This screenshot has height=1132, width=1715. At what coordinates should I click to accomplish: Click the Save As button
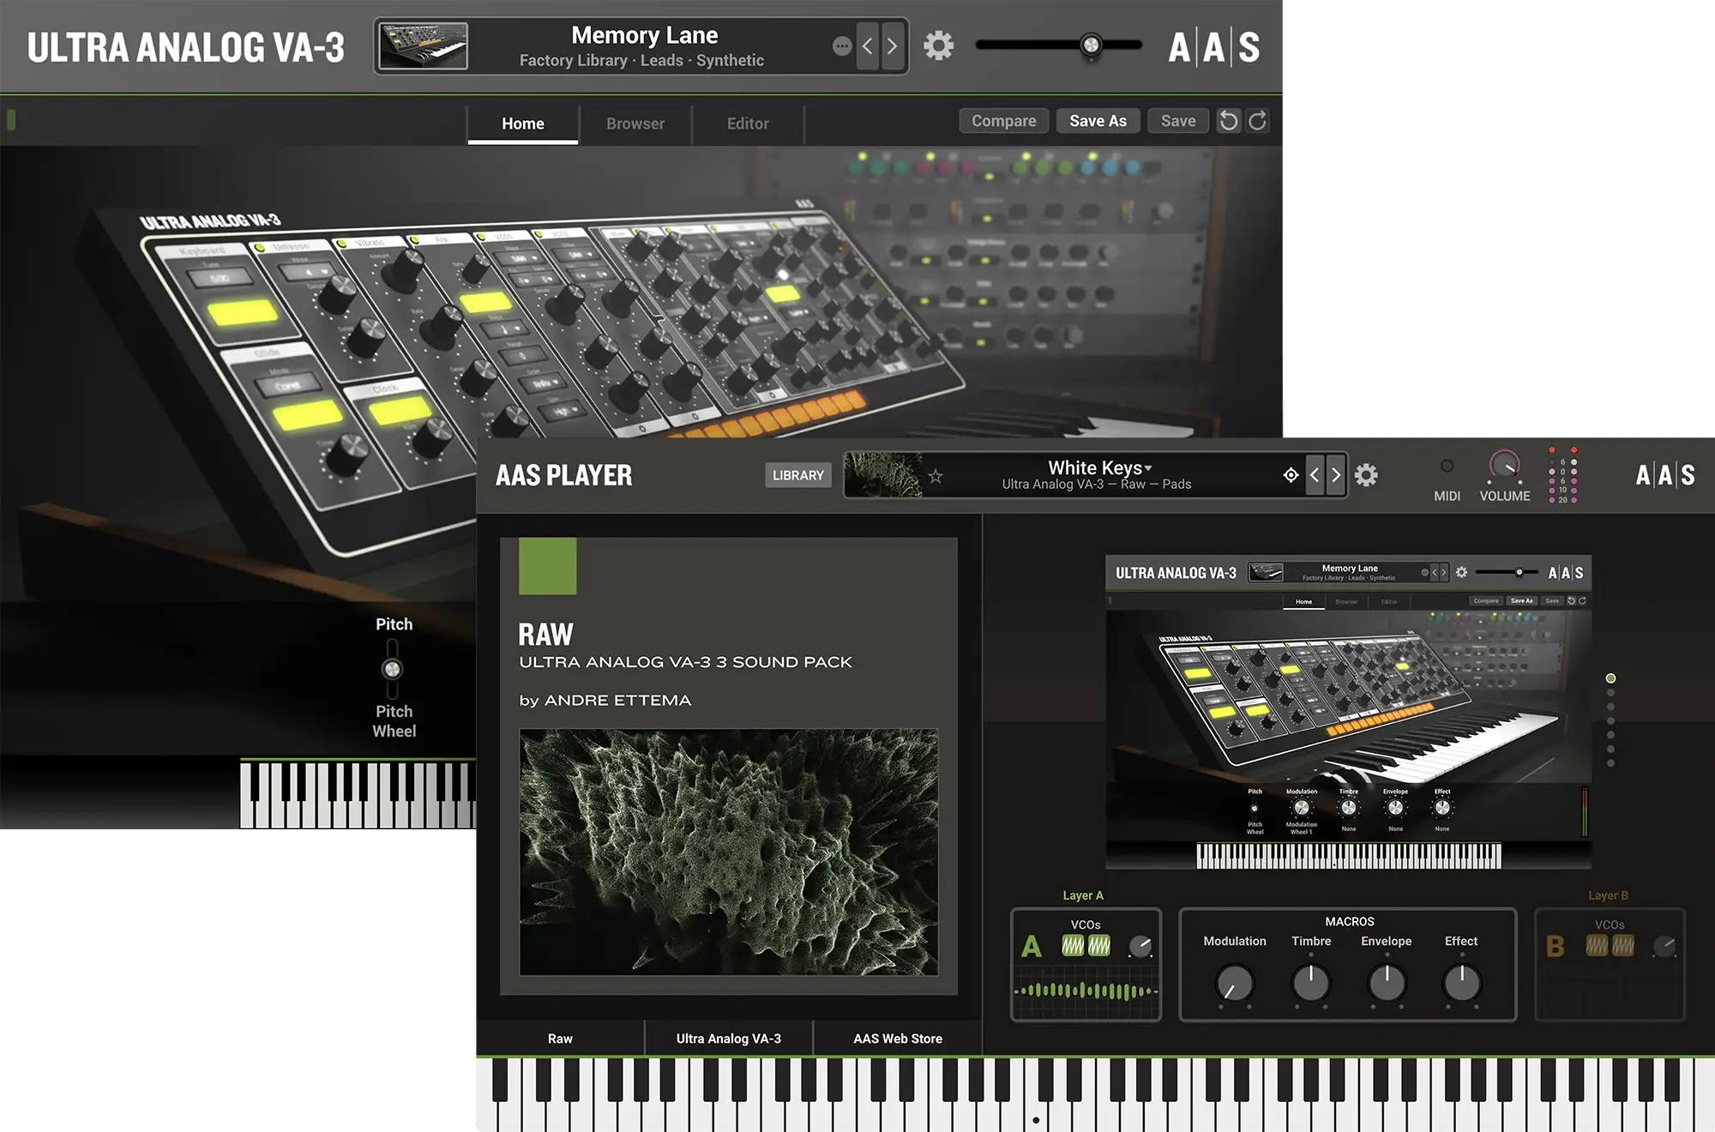pos(1098,121)
